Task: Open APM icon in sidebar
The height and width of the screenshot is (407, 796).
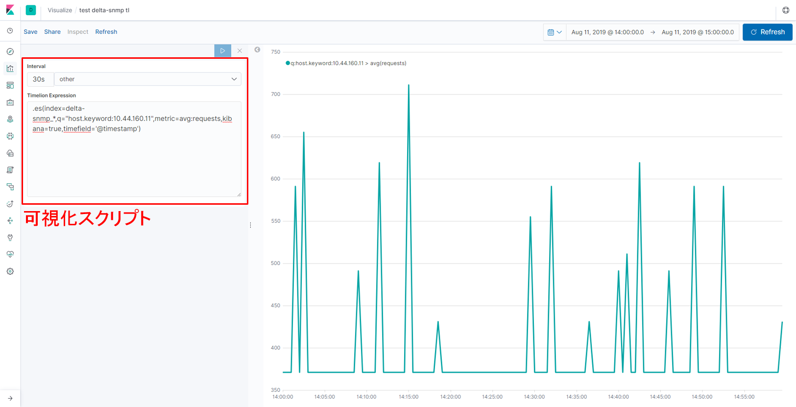Action: (10, 187)
